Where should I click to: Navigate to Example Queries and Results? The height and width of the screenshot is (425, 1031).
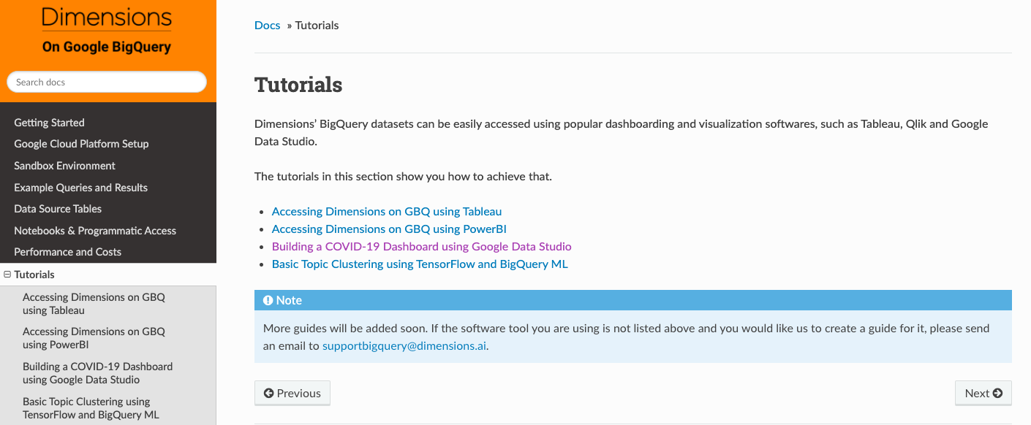(80, 188)
